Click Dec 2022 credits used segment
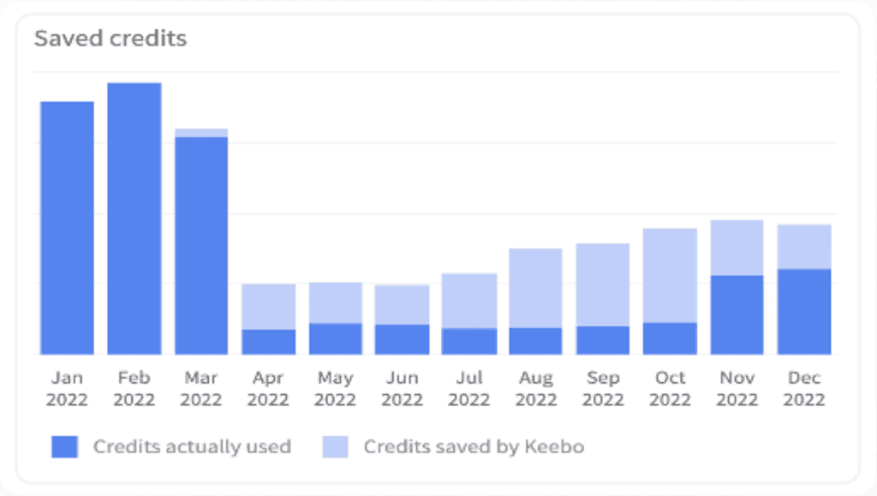877x496 pixels. (804, 312)
